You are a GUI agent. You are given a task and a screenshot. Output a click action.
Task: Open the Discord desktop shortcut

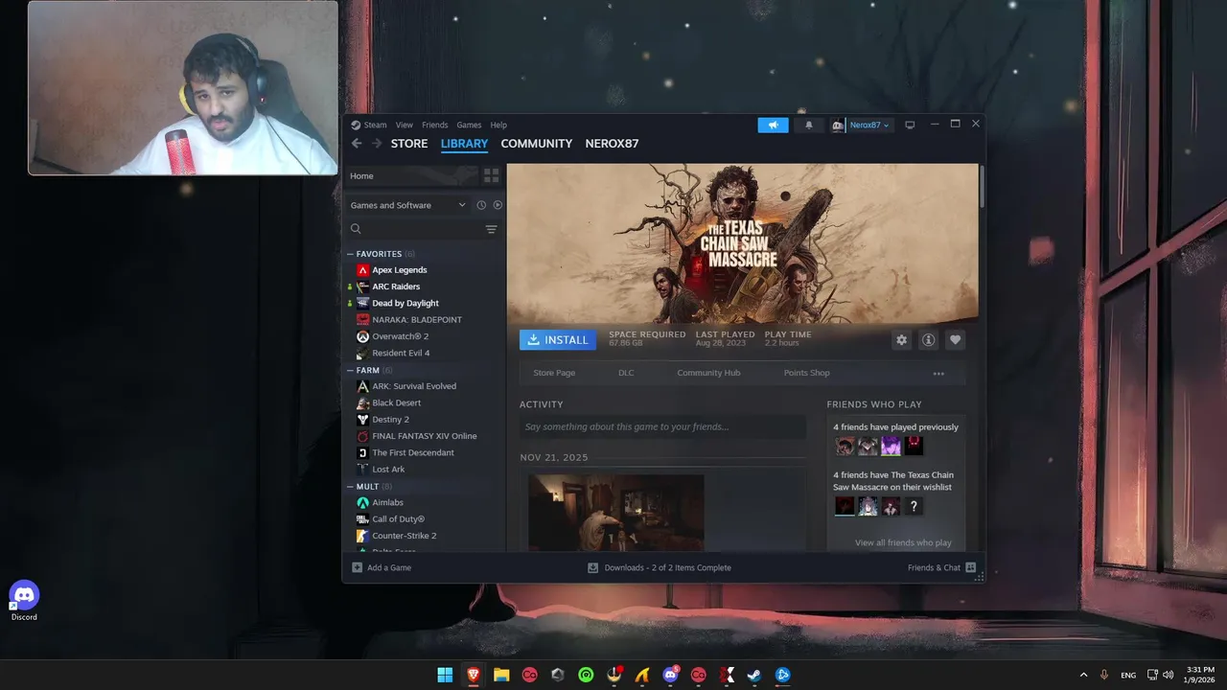[x=24, y=601]
